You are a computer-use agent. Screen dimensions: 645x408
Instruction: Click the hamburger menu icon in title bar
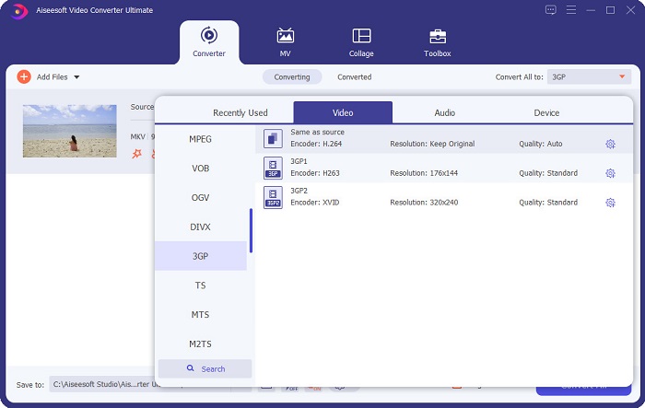point(571,10)
